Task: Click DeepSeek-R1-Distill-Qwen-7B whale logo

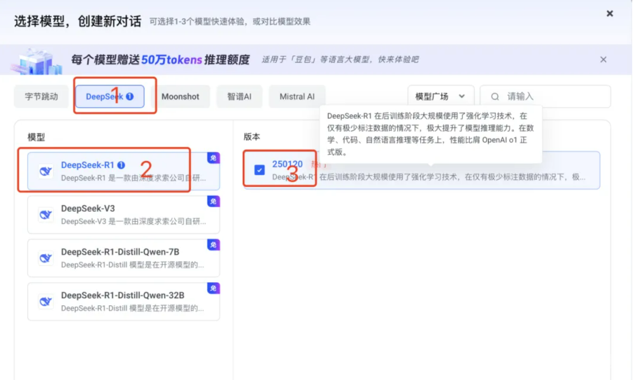Action: [46, 258]
